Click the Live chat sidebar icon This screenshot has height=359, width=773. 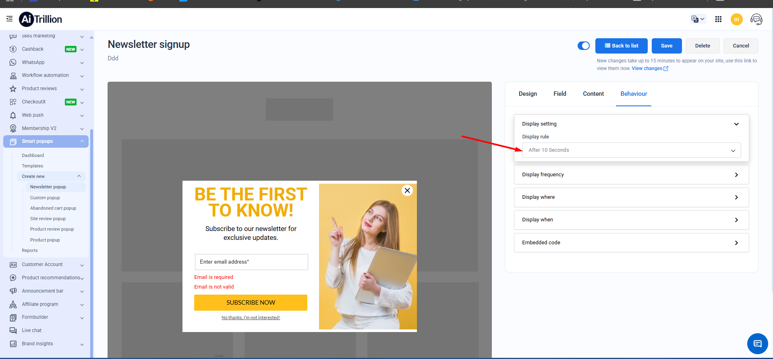(13, 330)
